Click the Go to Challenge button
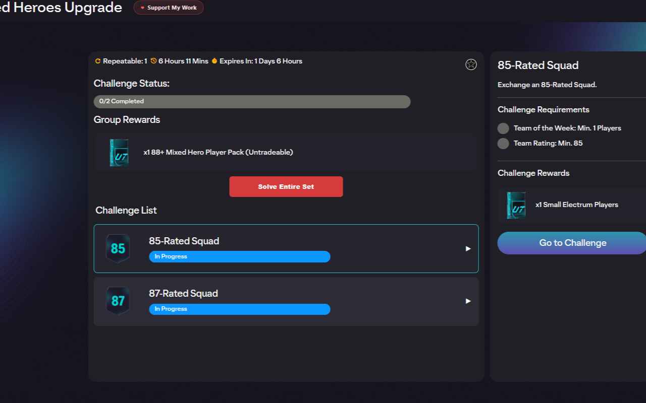646x403 pixels. pyautogui.click(x=572, y=243)
